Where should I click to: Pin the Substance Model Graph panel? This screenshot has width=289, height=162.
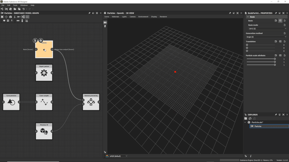(x=89, y=13)
